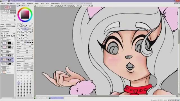180x101 pixels.
Task: Swap foreground and background colors arrow
Action: coord(32,24)
